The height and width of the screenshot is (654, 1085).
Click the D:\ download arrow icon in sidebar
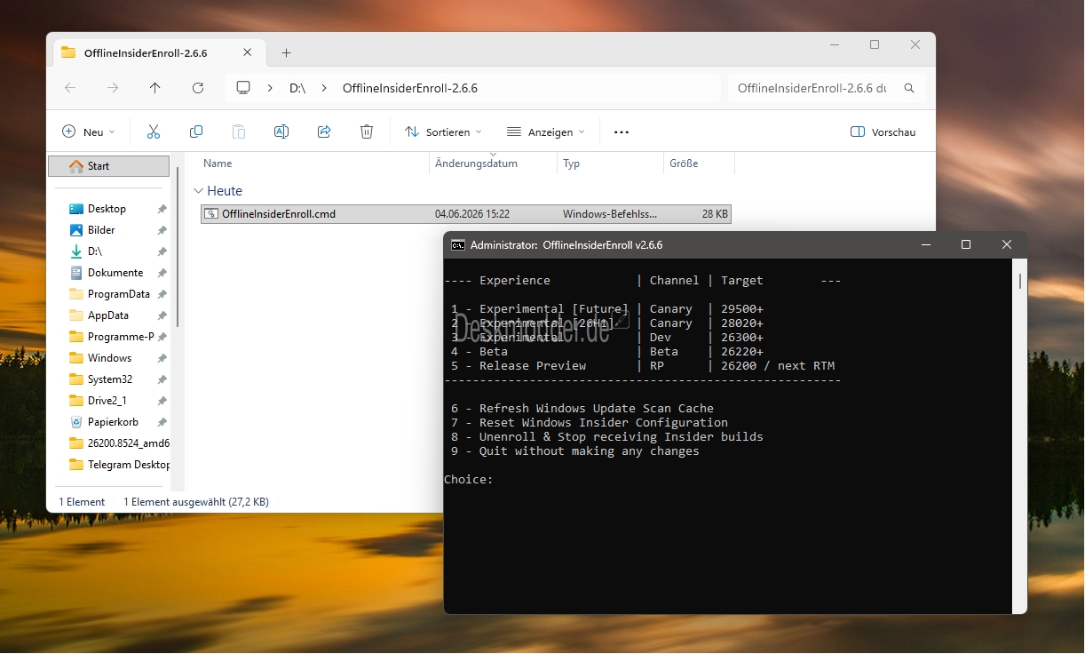(x=76, y=251)
